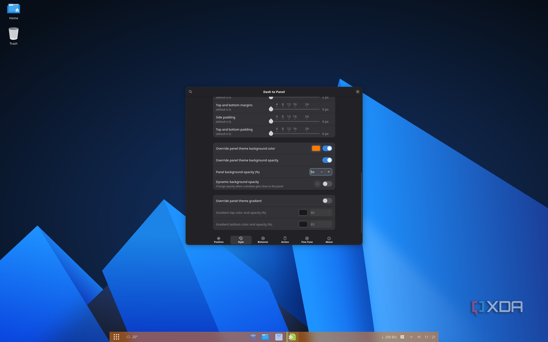Screen dimensions: 548x342
Task: Open dynamic background opacity options gear
Action: (x=317, y=184)
